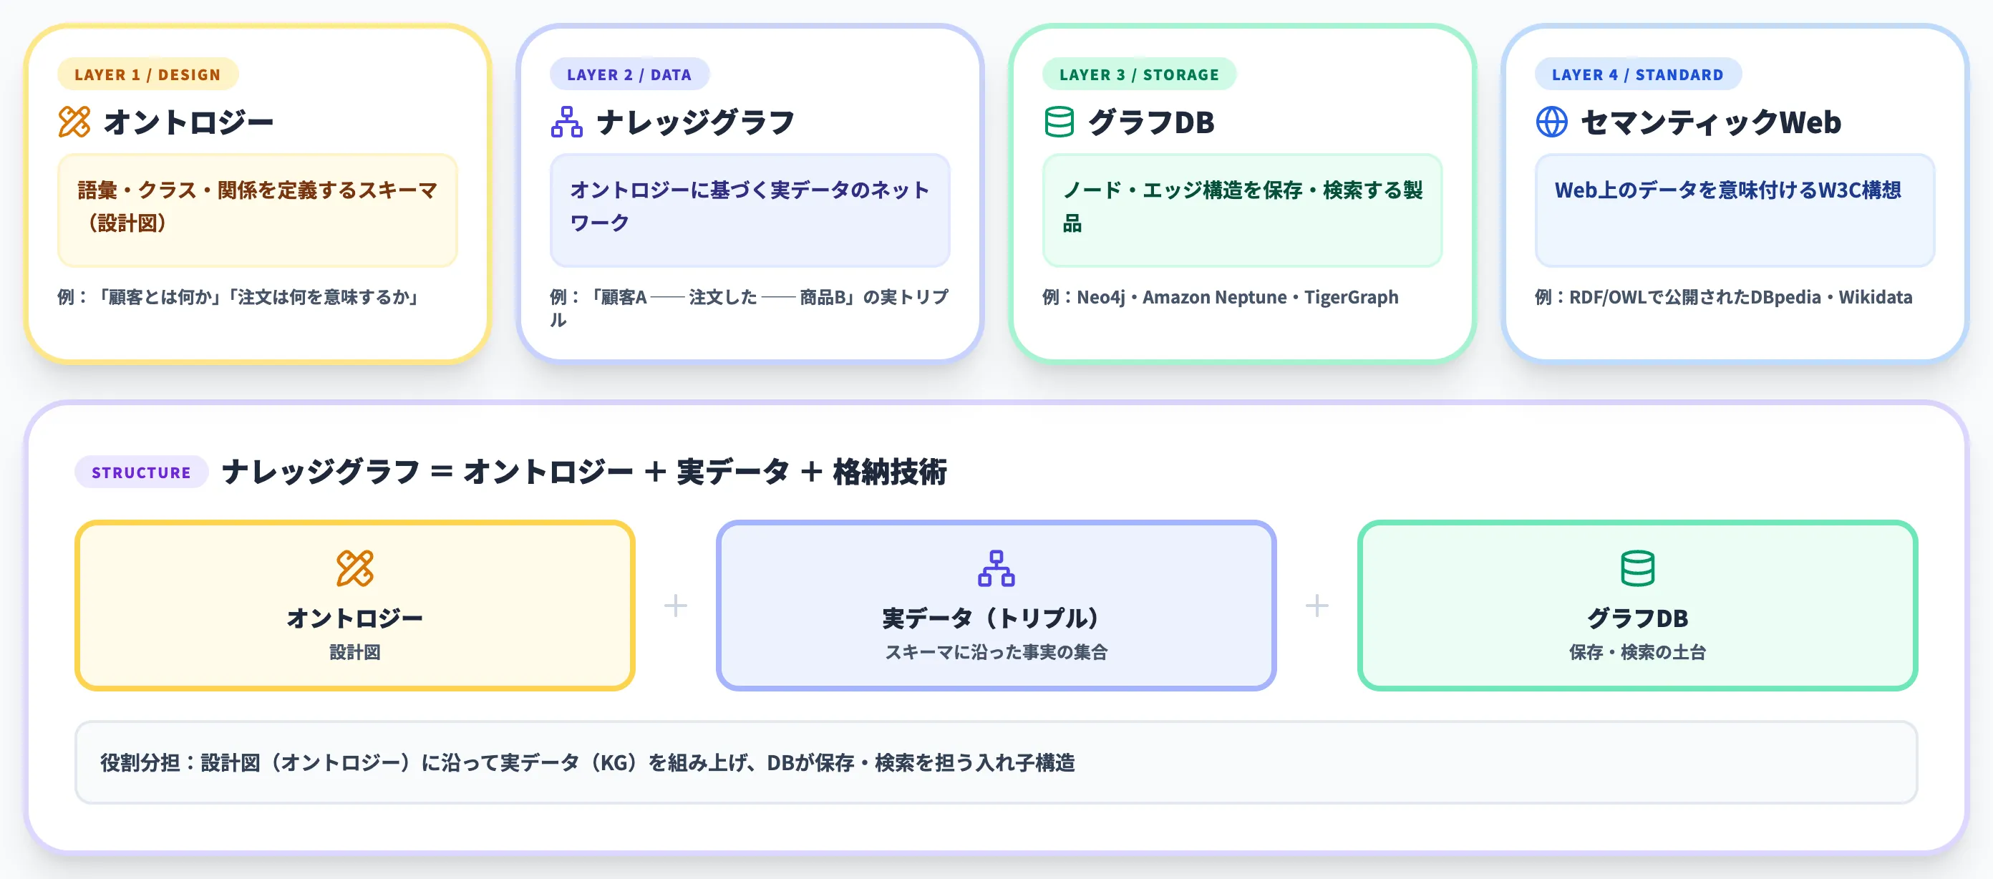Viewport: 1993px width, 879px height.
Task: Click the plus sign between オントロジー and 実データ boxes
Action: coord(675,605)
